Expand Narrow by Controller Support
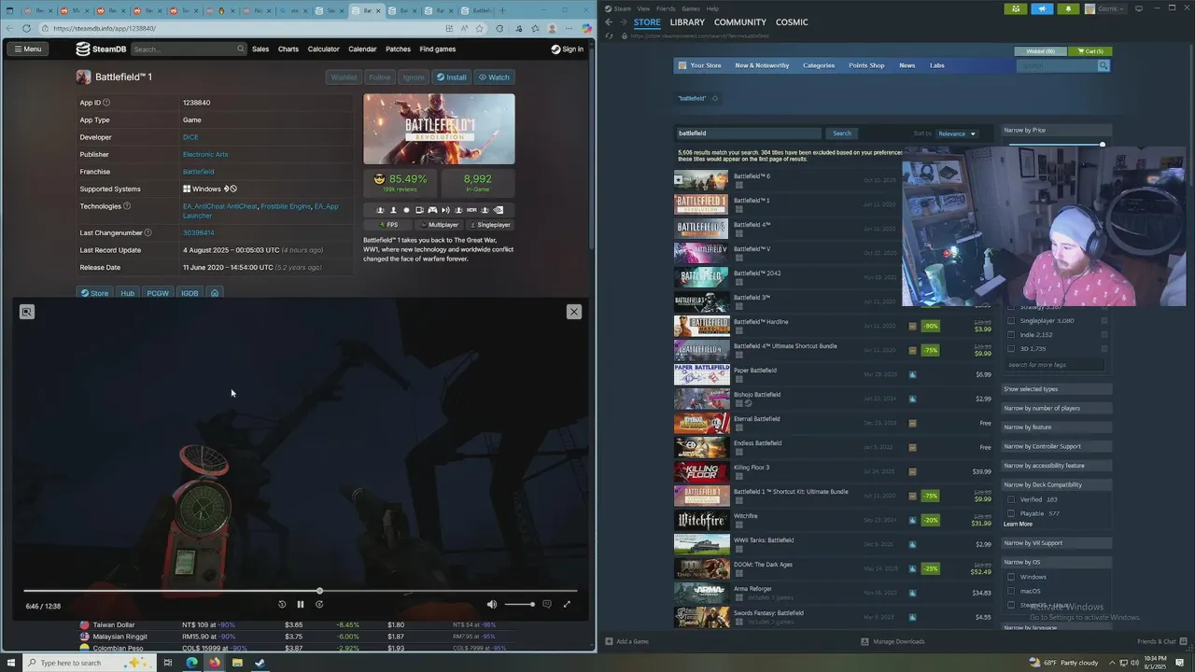This screenshot has width=1195, height=672. point(1057,446)
